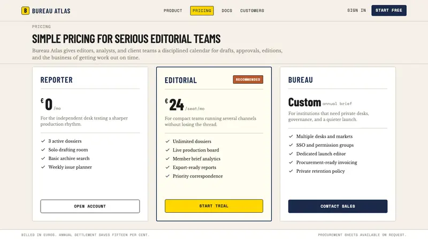Viewport: 428px width, 240px height.
Task: Click the 'SSO and permission groups' feature text
Action: tap(325, 145)
